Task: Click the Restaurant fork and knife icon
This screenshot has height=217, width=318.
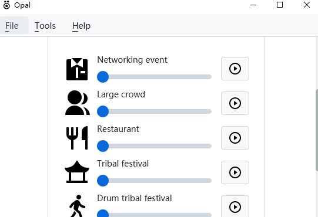Action: [77, 138]
